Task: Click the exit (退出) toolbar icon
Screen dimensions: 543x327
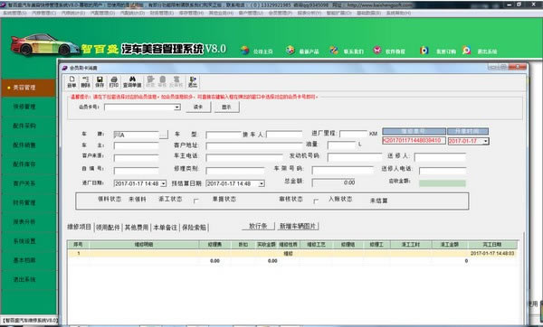Action: [193, 82]
